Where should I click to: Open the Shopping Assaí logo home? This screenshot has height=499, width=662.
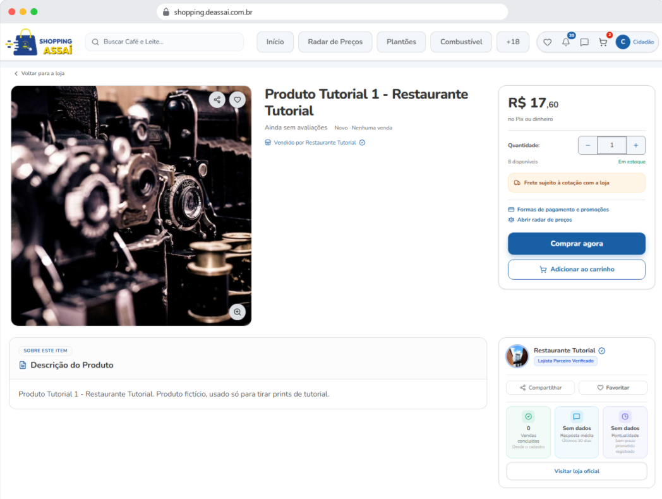pos(39,42)
